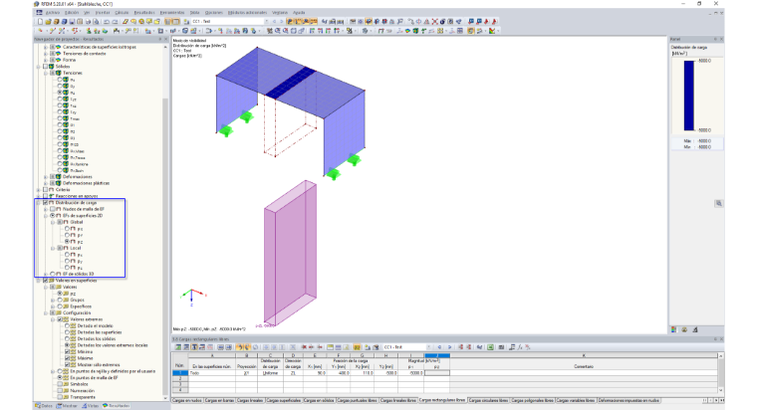Select EFs de superficies 2D radio button
The height and width of the screenshot is (410, 757).
[x=53, y=216]
